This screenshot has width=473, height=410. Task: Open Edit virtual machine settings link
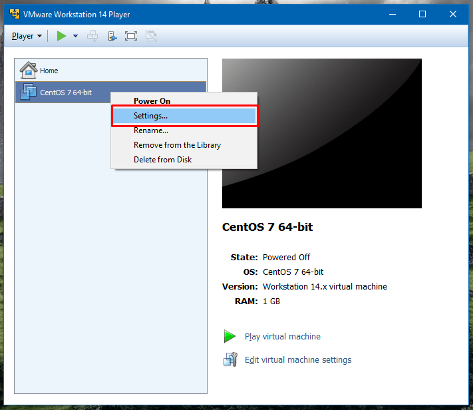(298, 359)
